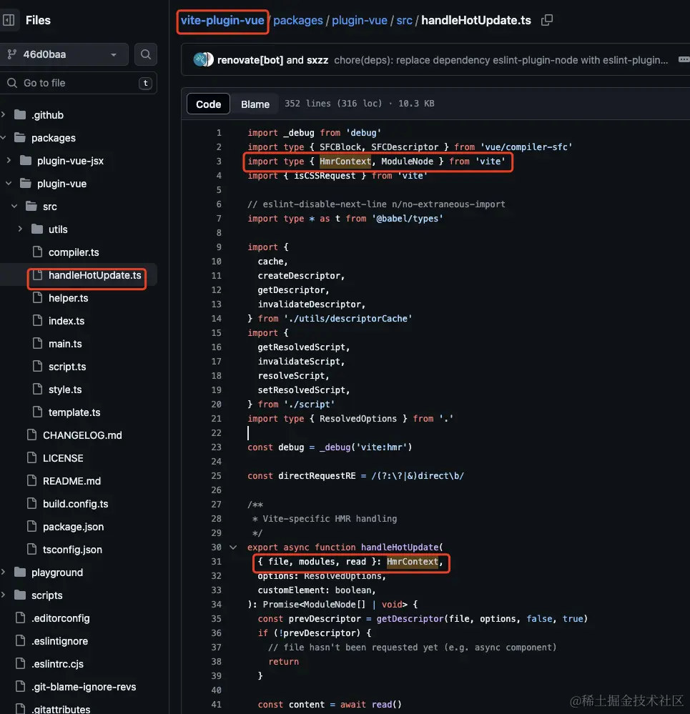This screenshot has height=714, width=690.
Task: Open the .eslintignore file
Action: (x=59, y=640)
